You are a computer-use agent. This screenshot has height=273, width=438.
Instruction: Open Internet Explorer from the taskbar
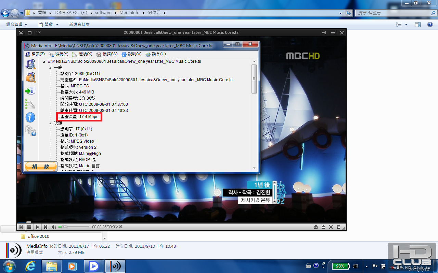pyautogui.click(x=30, y=266)
